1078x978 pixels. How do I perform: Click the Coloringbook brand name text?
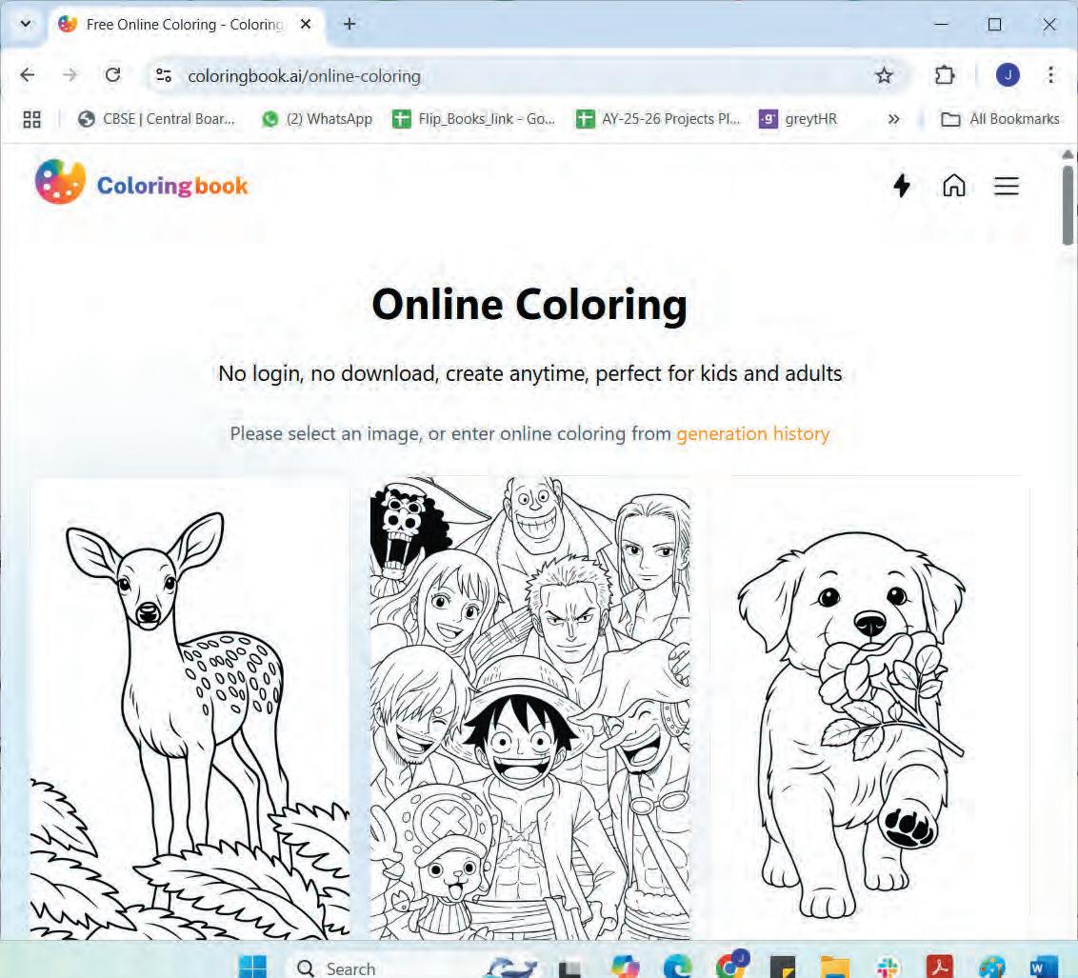pos(171,186)
